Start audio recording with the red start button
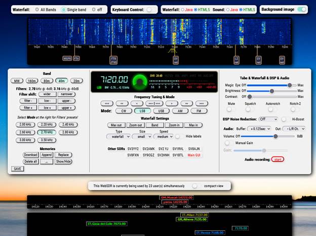This screenshot has width=316, height=236. point(277,159)
